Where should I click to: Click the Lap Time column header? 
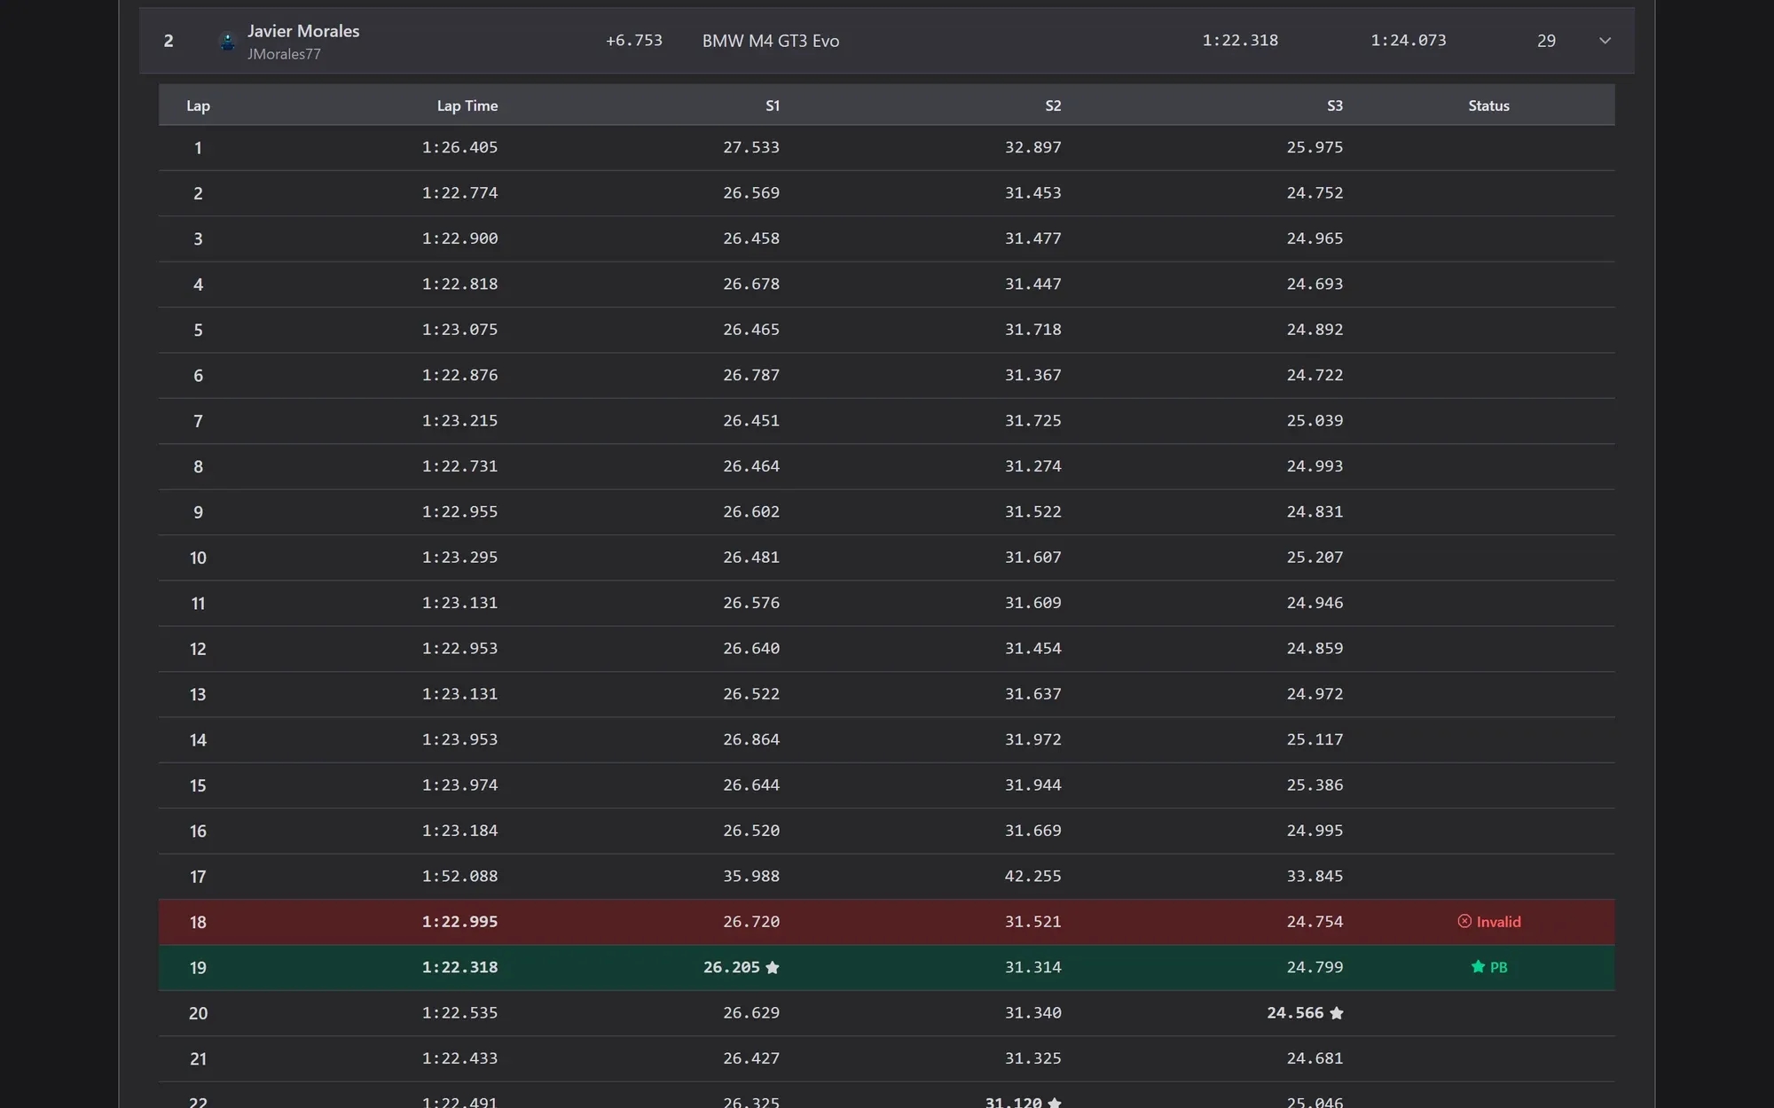coord(467,105)
